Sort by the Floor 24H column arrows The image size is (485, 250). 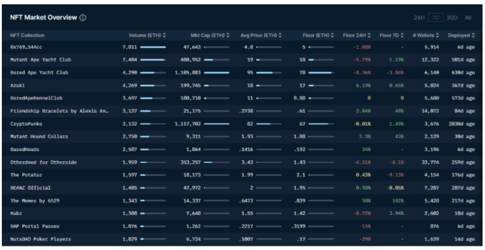pyautogui.click(x=369, y=35)
